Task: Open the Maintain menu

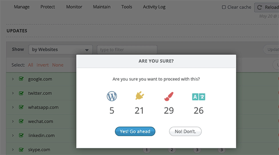Action: [102, 7]
